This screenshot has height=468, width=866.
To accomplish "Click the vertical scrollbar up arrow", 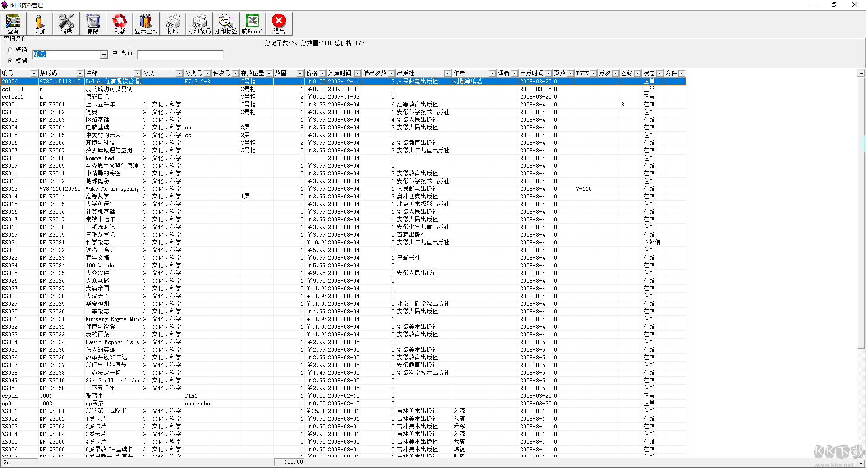I will (861, 73).
